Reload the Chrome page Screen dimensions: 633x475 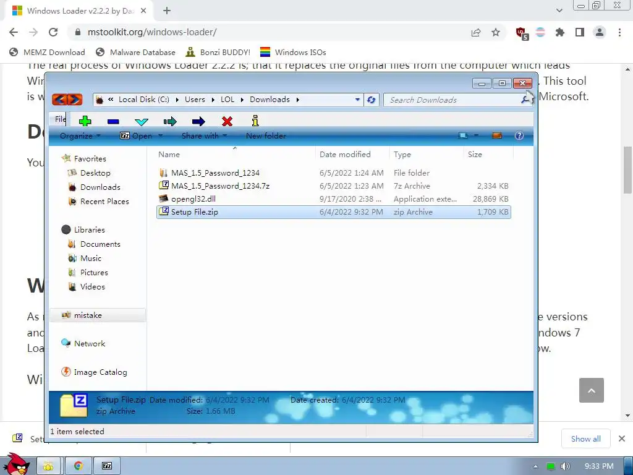pyautogui.click(x=53, y=32)
